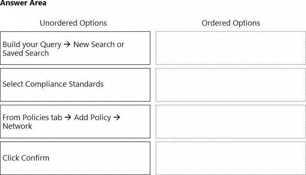Viewport: 306px width, 175px height.
Task: Click the fourth empty Ordered Options slot
Action: click(231, 158)
